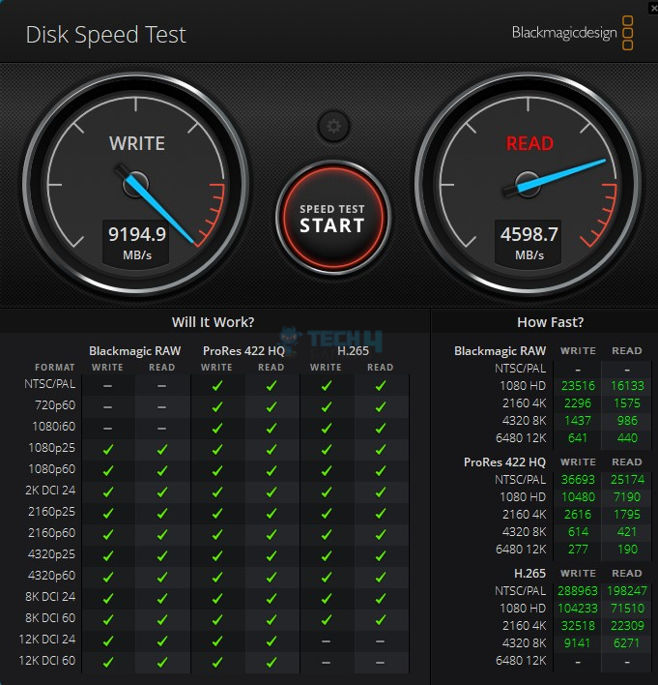The height and width of the screenshot is (685, 658).
Task: Click the NTSC/PAL Blackmagic RAW write dash
Action: tap(108, 386)
